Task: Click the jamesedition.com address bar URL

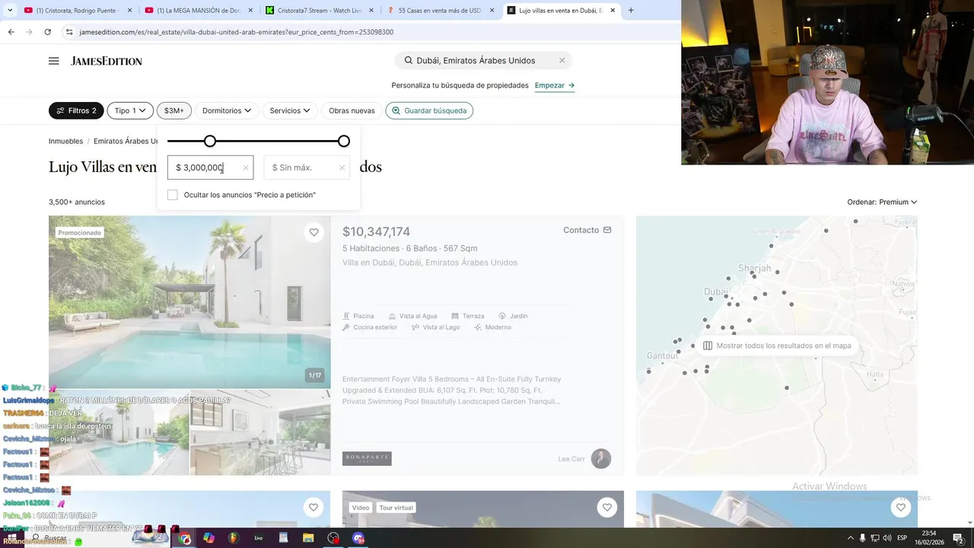Action: click(237, 32)
